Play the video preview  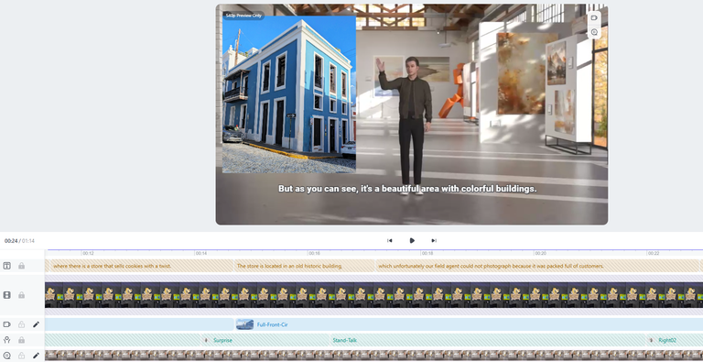(x=412, y=241)
